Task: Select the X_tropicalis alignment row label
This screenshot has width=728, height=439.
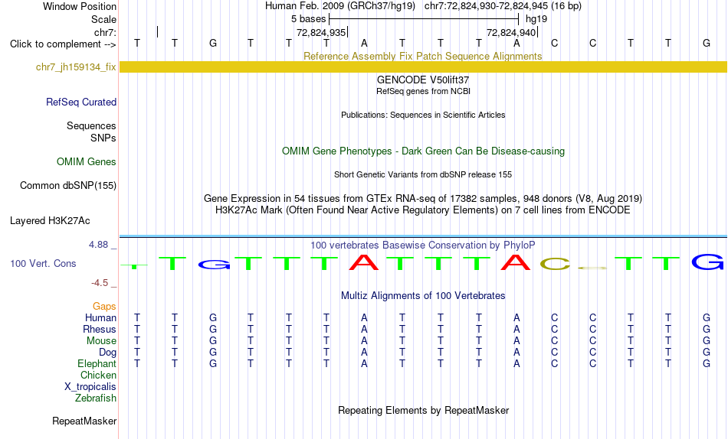Action: [90, 387]
